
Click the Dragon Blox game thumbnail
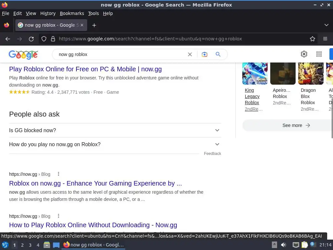311,74
